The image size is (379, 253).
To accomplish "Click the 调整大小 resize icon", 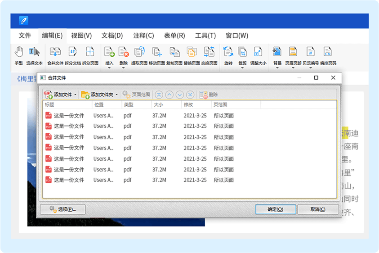I will (x=258, y=53).
